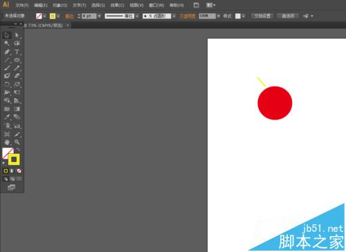
Task: Click the 首选项 button
Action: click(x=288, y=16)
